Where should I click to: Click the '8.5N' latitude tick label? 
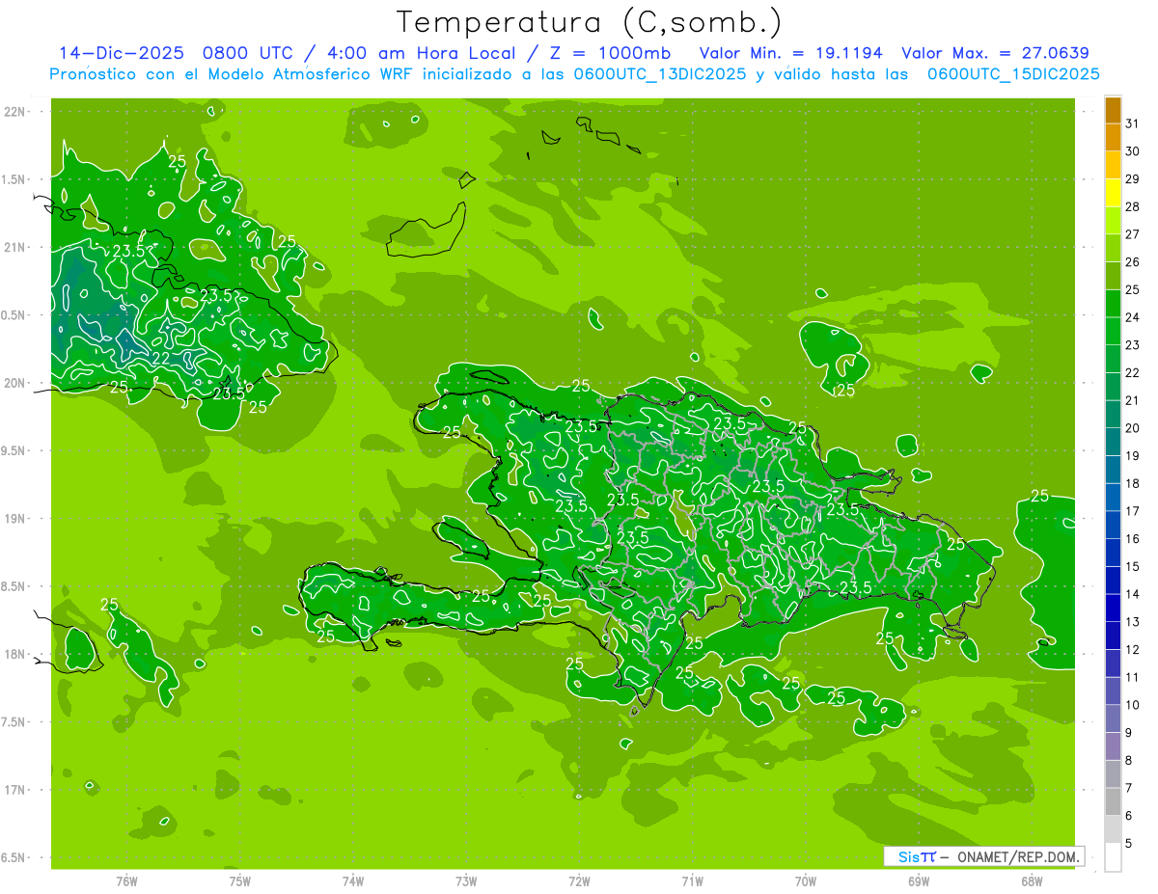[x=14, y=586]
